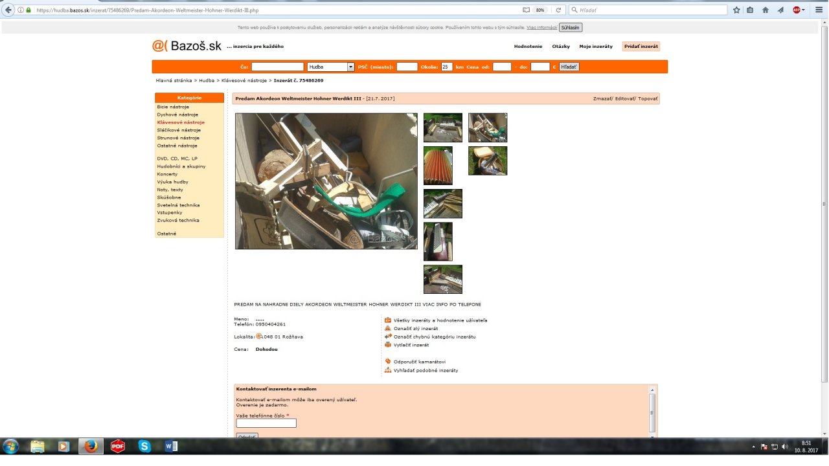
Task: Click the PSČ (miesto) input field
Action: [407, 67]
